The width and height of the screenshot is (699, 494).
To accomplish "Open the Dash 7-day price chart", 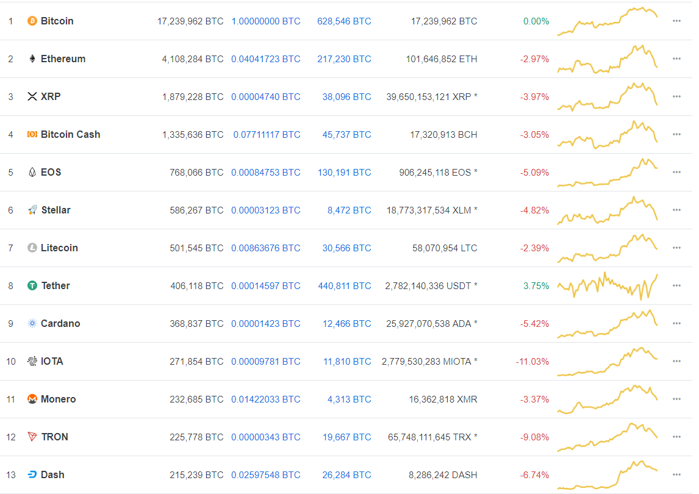I will coord(607,475).
